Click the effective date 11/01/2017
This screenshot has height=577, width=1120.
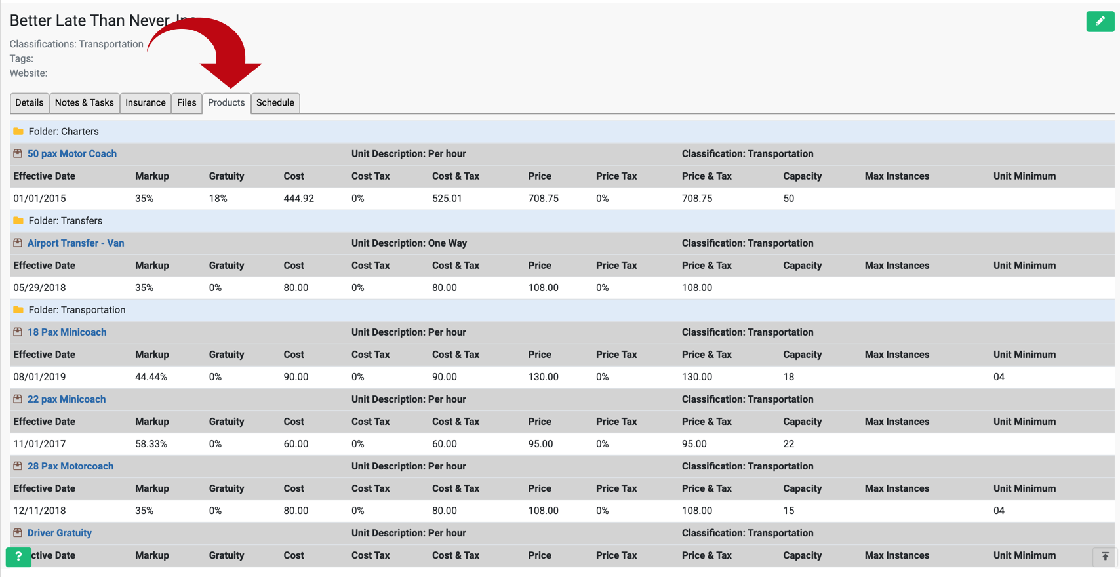39,443
